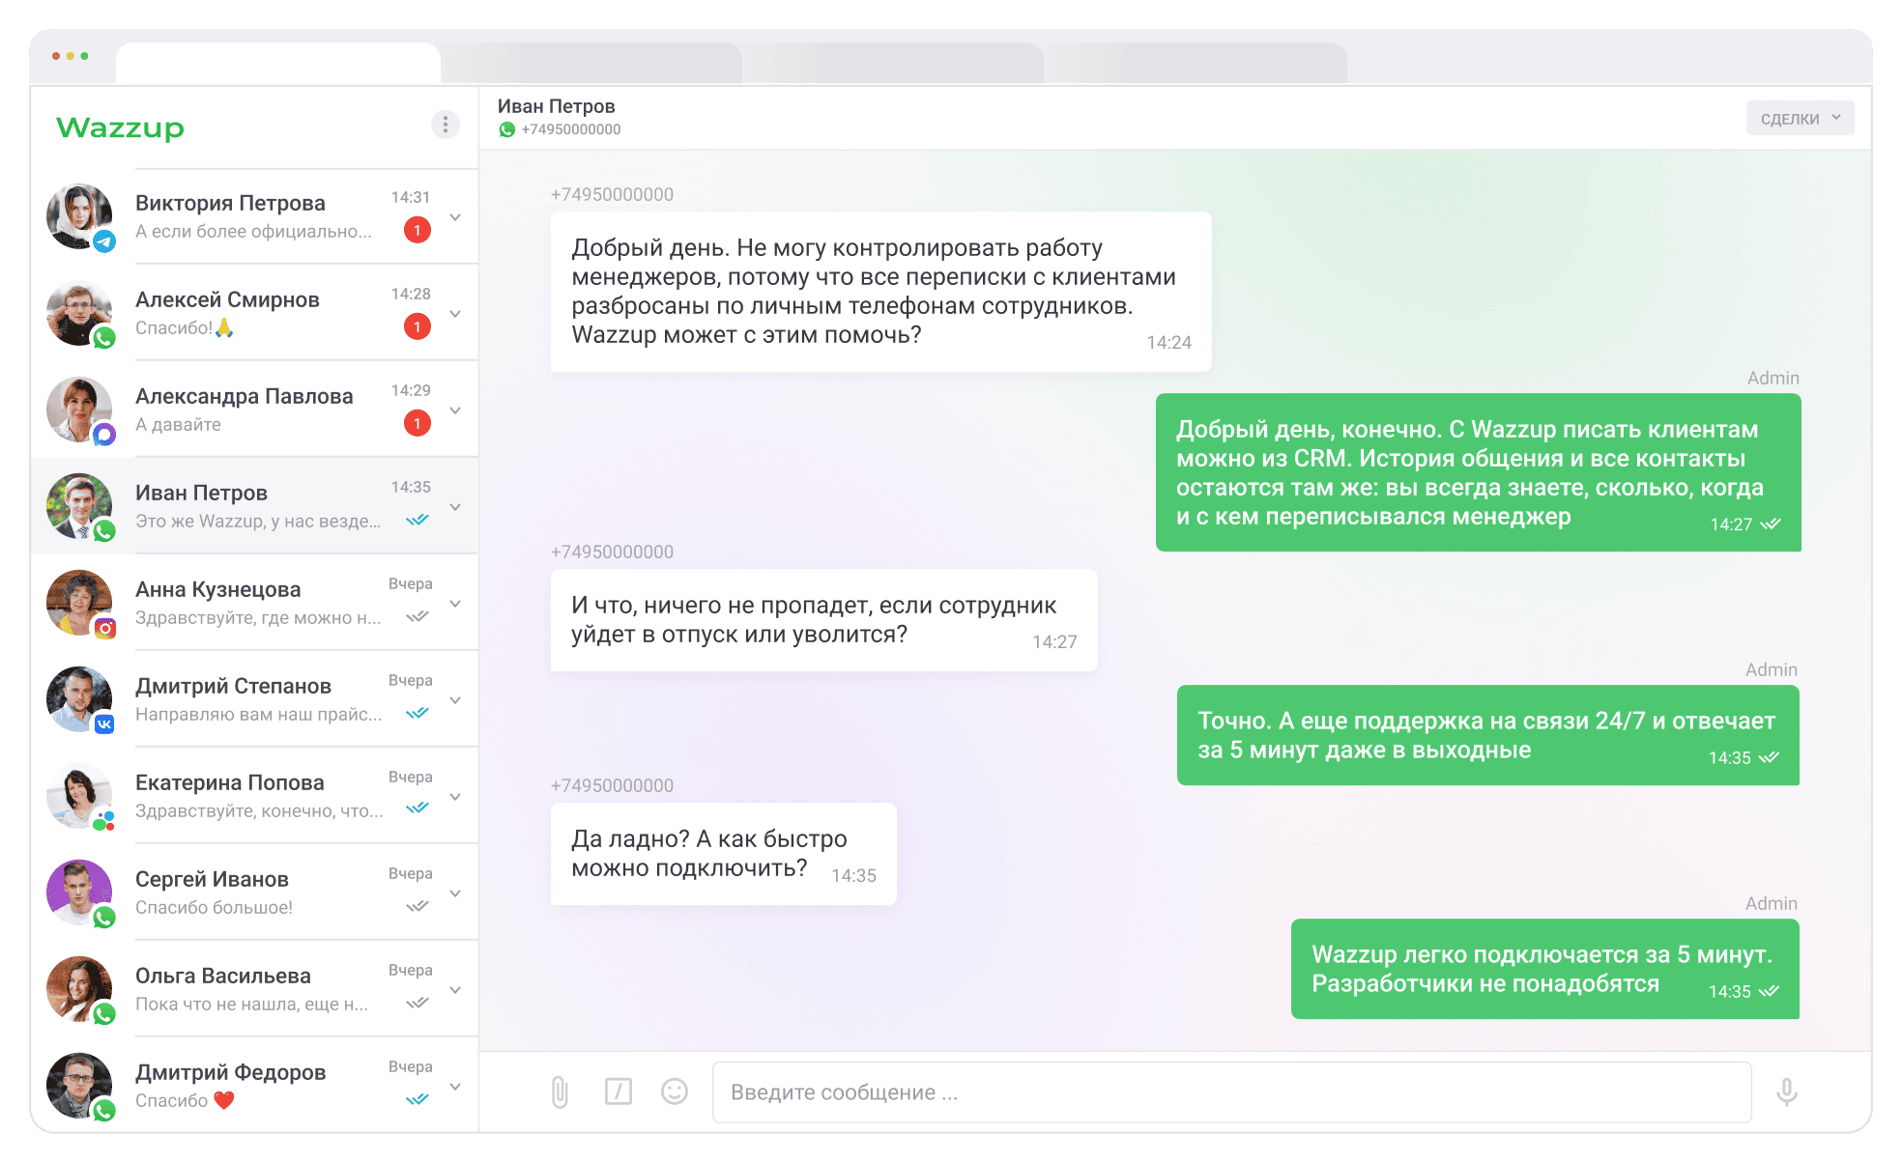Click checkmarks in Сергей Иванов row
This screenshot has width=1902, height=1163.
click(x=418, y=906)
